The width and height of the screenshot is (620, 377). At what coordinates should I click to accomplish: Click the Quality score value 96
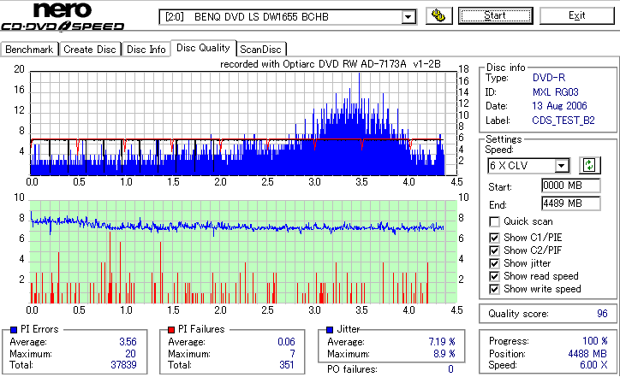pos(602,314)
